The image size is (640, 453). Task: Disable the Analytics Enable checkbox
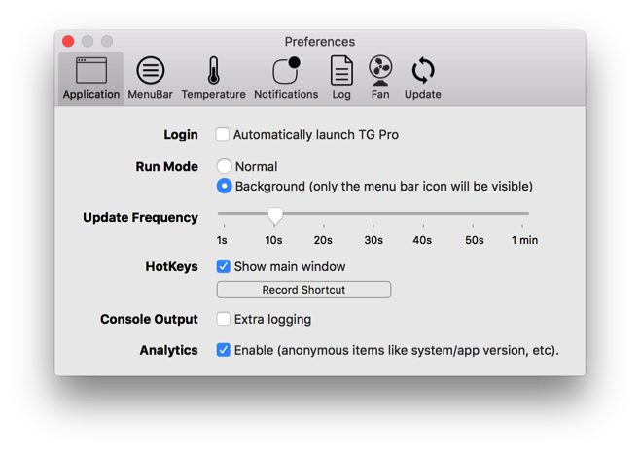[224, 350]
